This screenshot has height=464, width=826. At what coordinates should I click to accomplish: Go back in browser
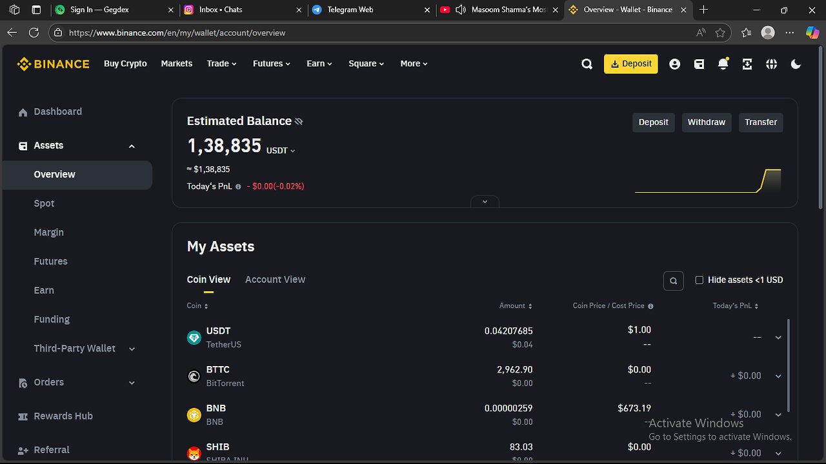12,32
